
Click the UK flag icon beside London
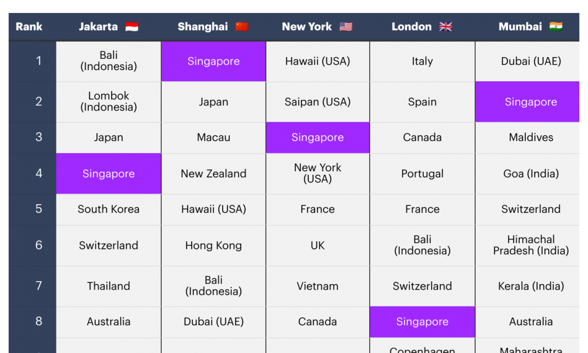pos(446,27)
